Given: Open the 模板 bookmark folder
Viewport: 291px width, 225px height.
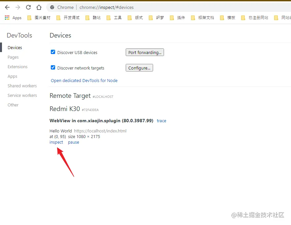Looking at the screenshot, I should coord(228,17).
